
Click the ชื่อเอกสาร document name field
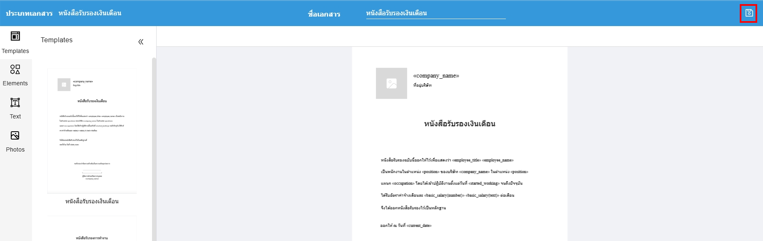tap(435, 13)
